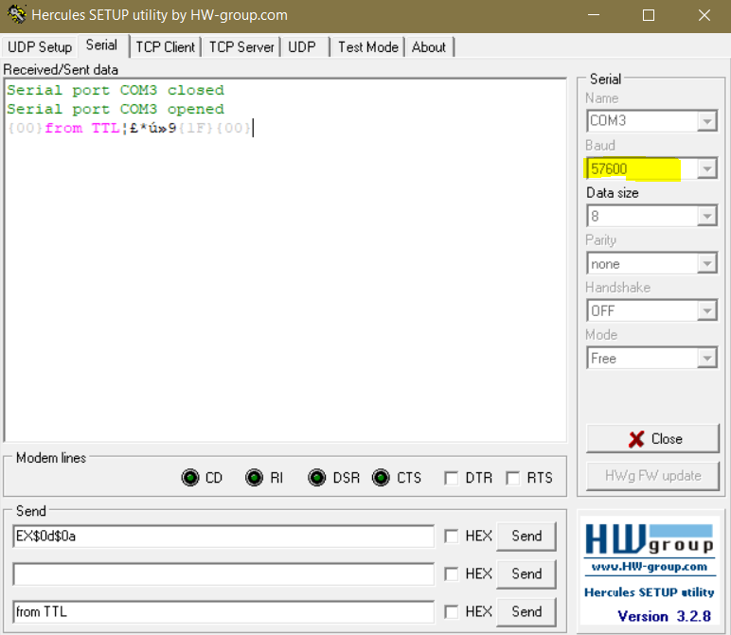Click the received 'from TTL' text in log

pyautogui.click(x=82, y=128)
